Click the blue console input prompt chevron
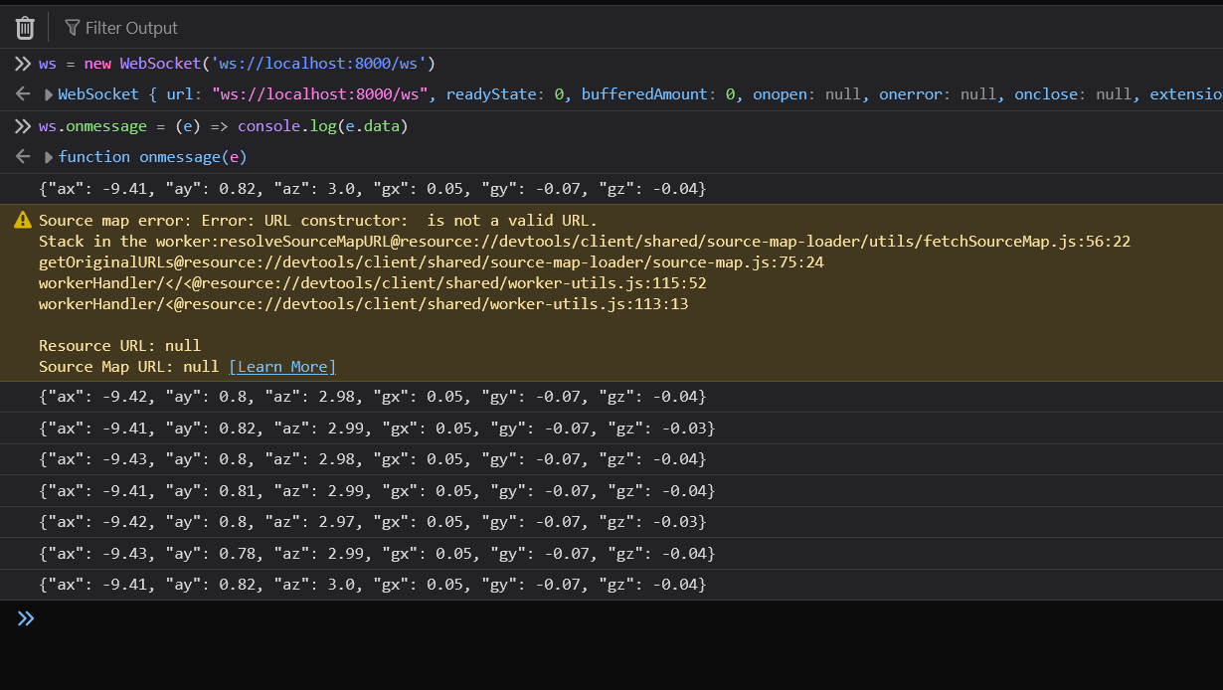Viewport: 1223px width, 690px height. click(x=26, y=618)
